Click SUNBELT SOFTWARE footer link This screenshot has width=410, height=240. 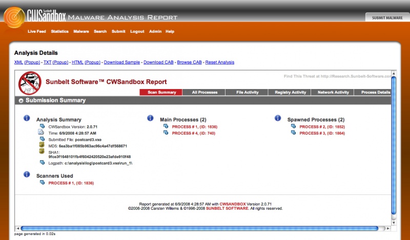(227, 208)
